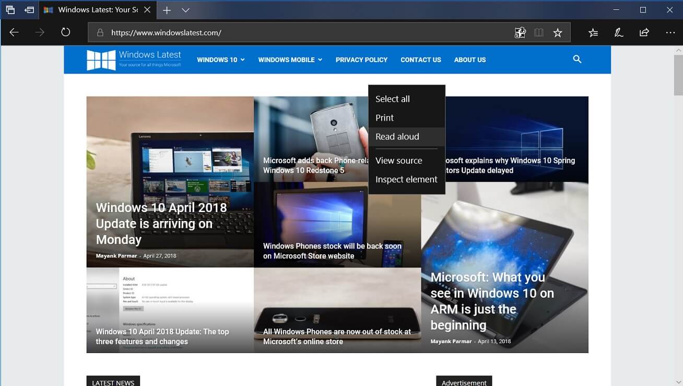The image size is (683, 386).
Task: Open article The top three features and changes
Action: point(162,336)
